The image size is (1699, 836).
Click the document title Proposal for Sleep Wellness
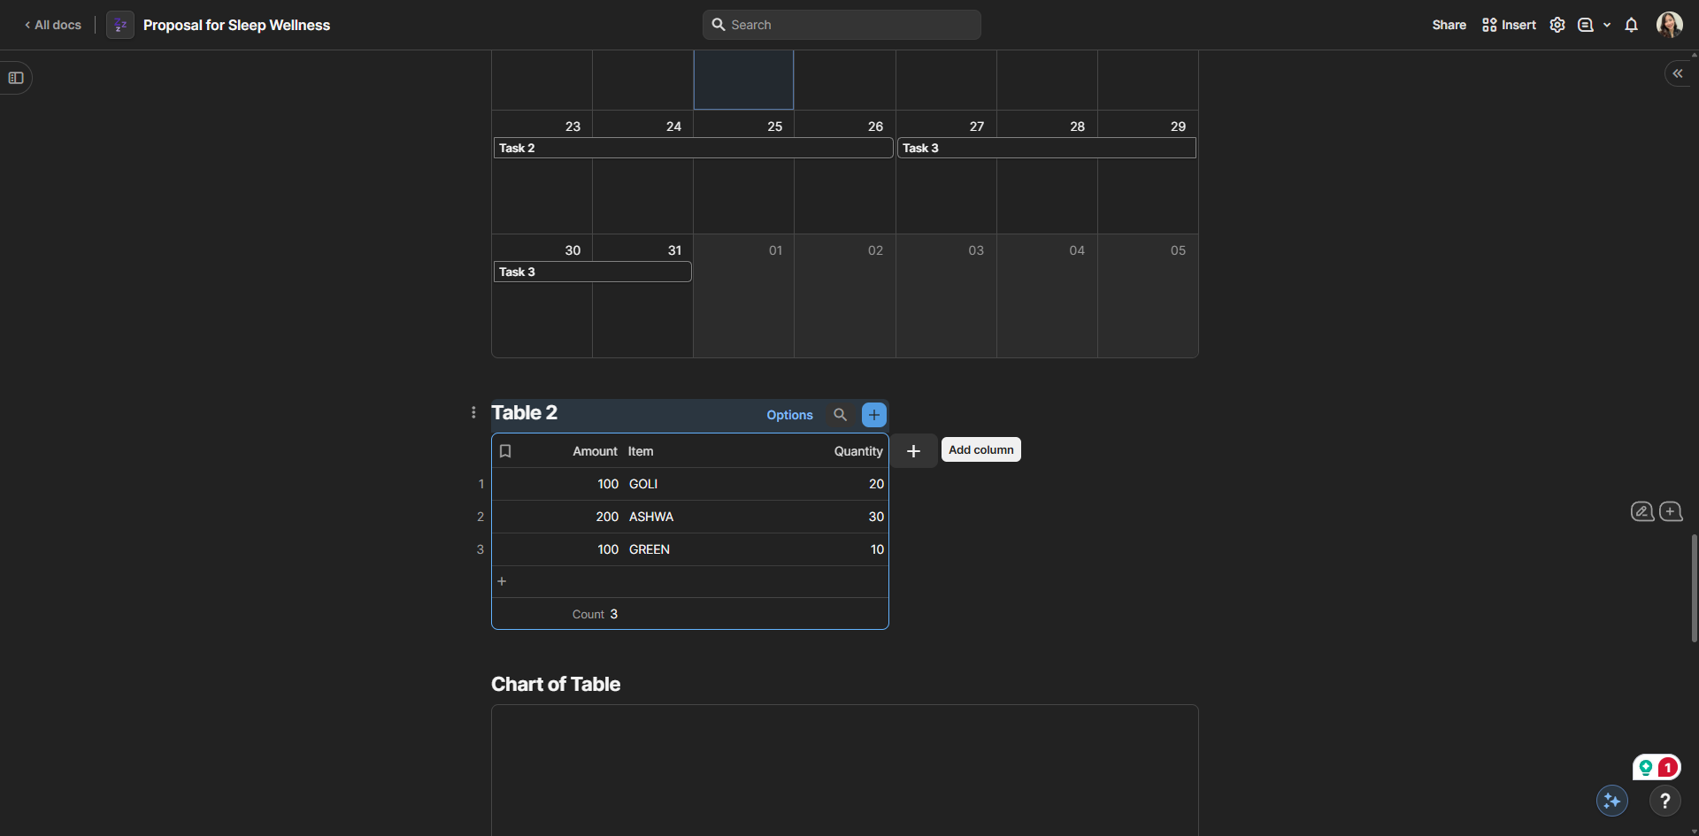[x=236, y=25]
